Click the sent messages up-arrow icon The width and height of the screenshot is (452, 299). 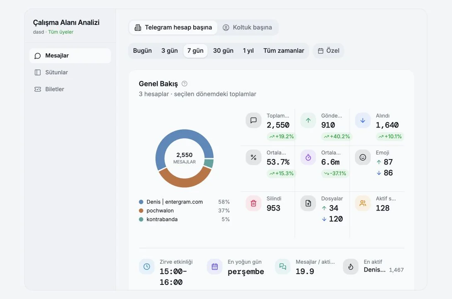[x=308, y=120]
